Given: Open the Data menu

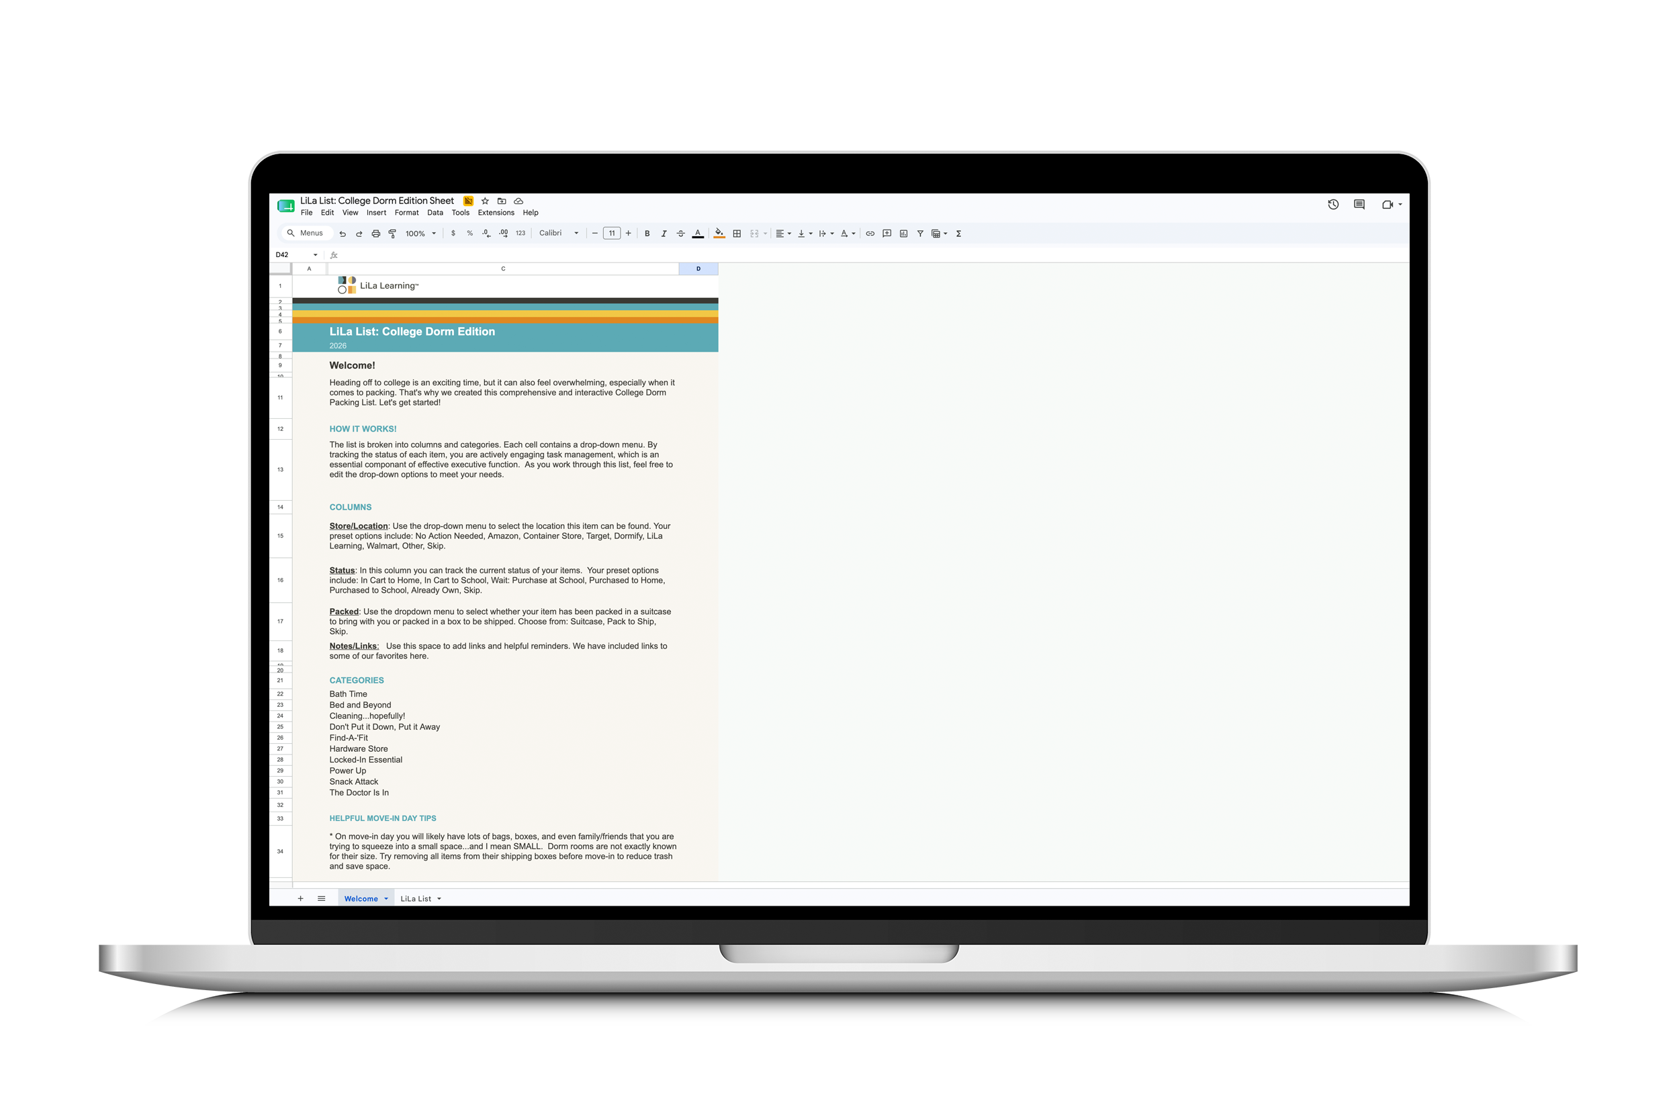Looking at the screenshot, I should click(435, 213).
